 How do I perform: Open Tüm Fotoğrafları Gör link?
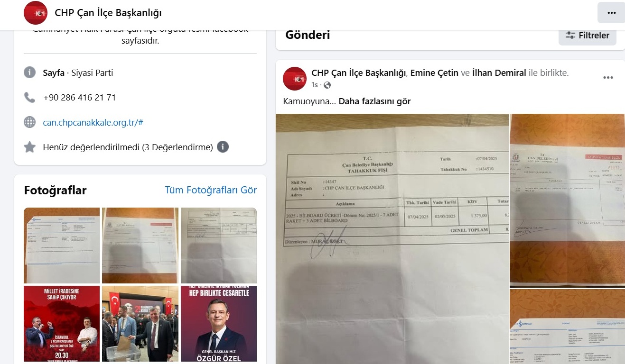[x=211, y=190]
